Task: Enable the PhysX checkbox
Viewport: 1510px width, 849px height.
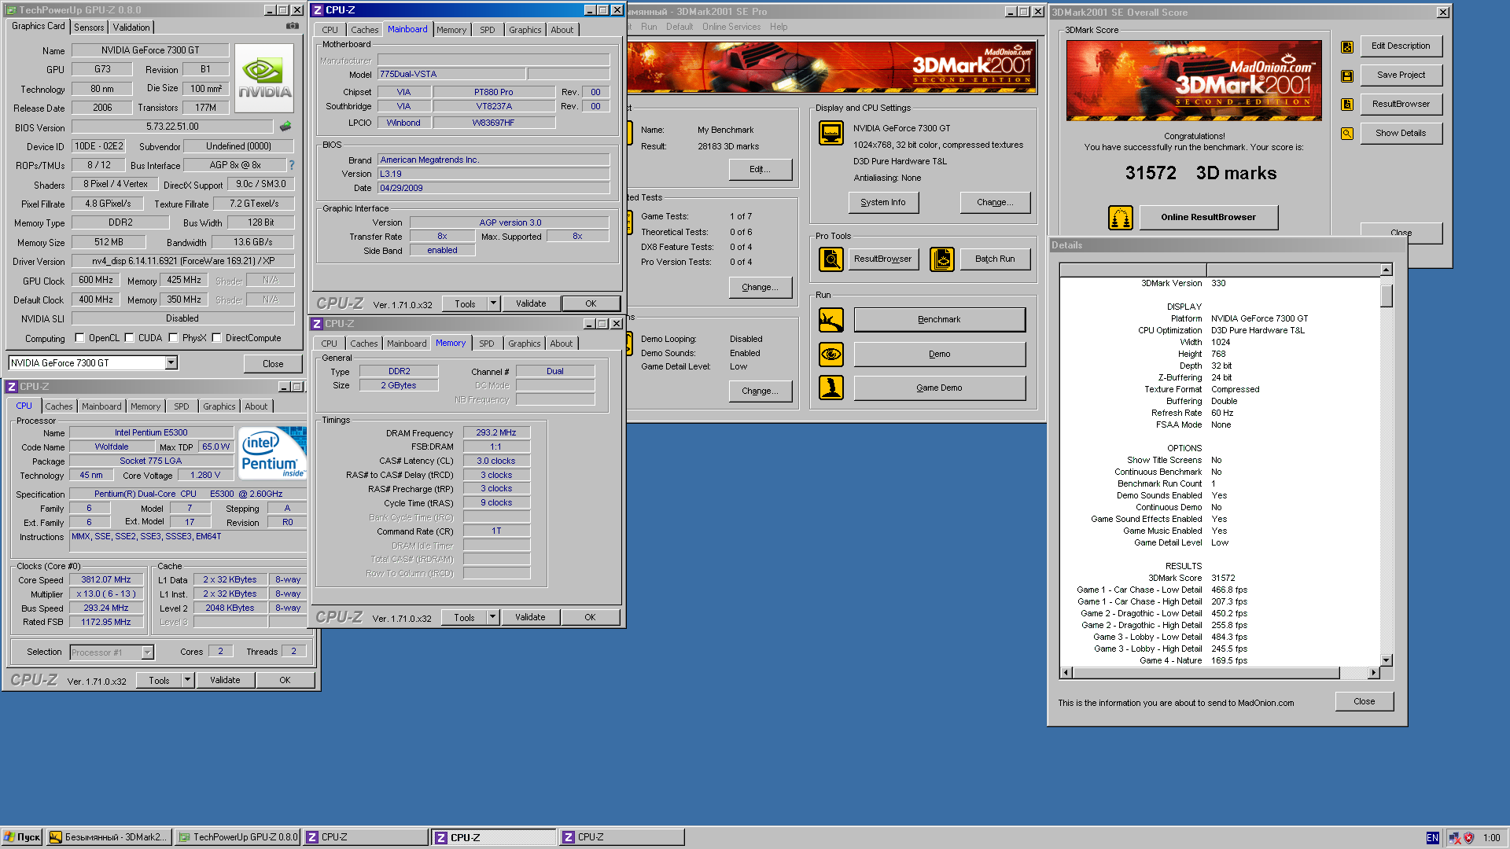Action: [173, 338]
